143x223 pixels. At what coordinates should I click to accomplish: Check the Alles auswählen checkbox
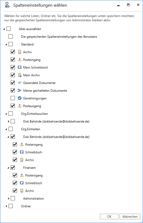click(x=9, y=29)
